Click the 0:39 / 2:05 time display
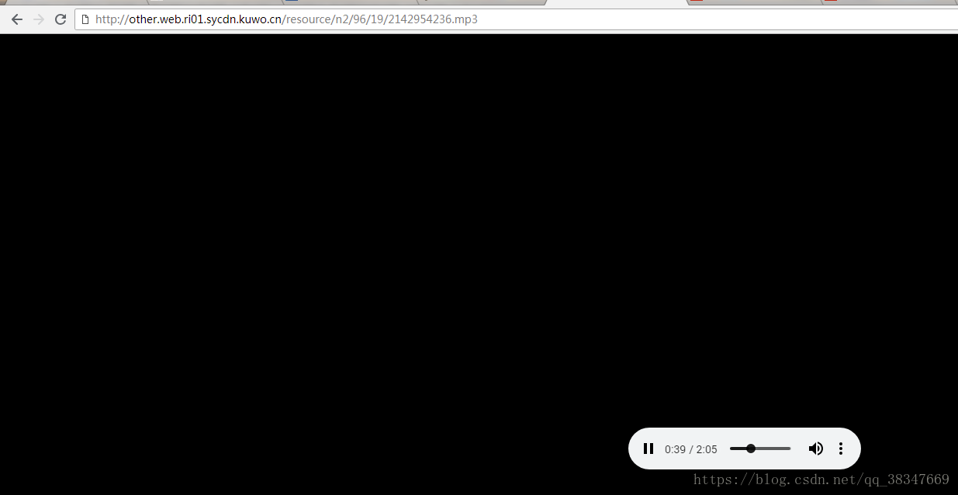This screenshot has width=958, height=495. click(690, 449)
